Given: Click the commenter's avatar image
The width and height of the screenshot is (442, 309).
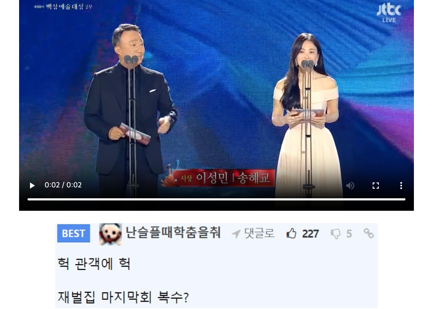Looking at the screenshot, I should click(x=110, y=234).
